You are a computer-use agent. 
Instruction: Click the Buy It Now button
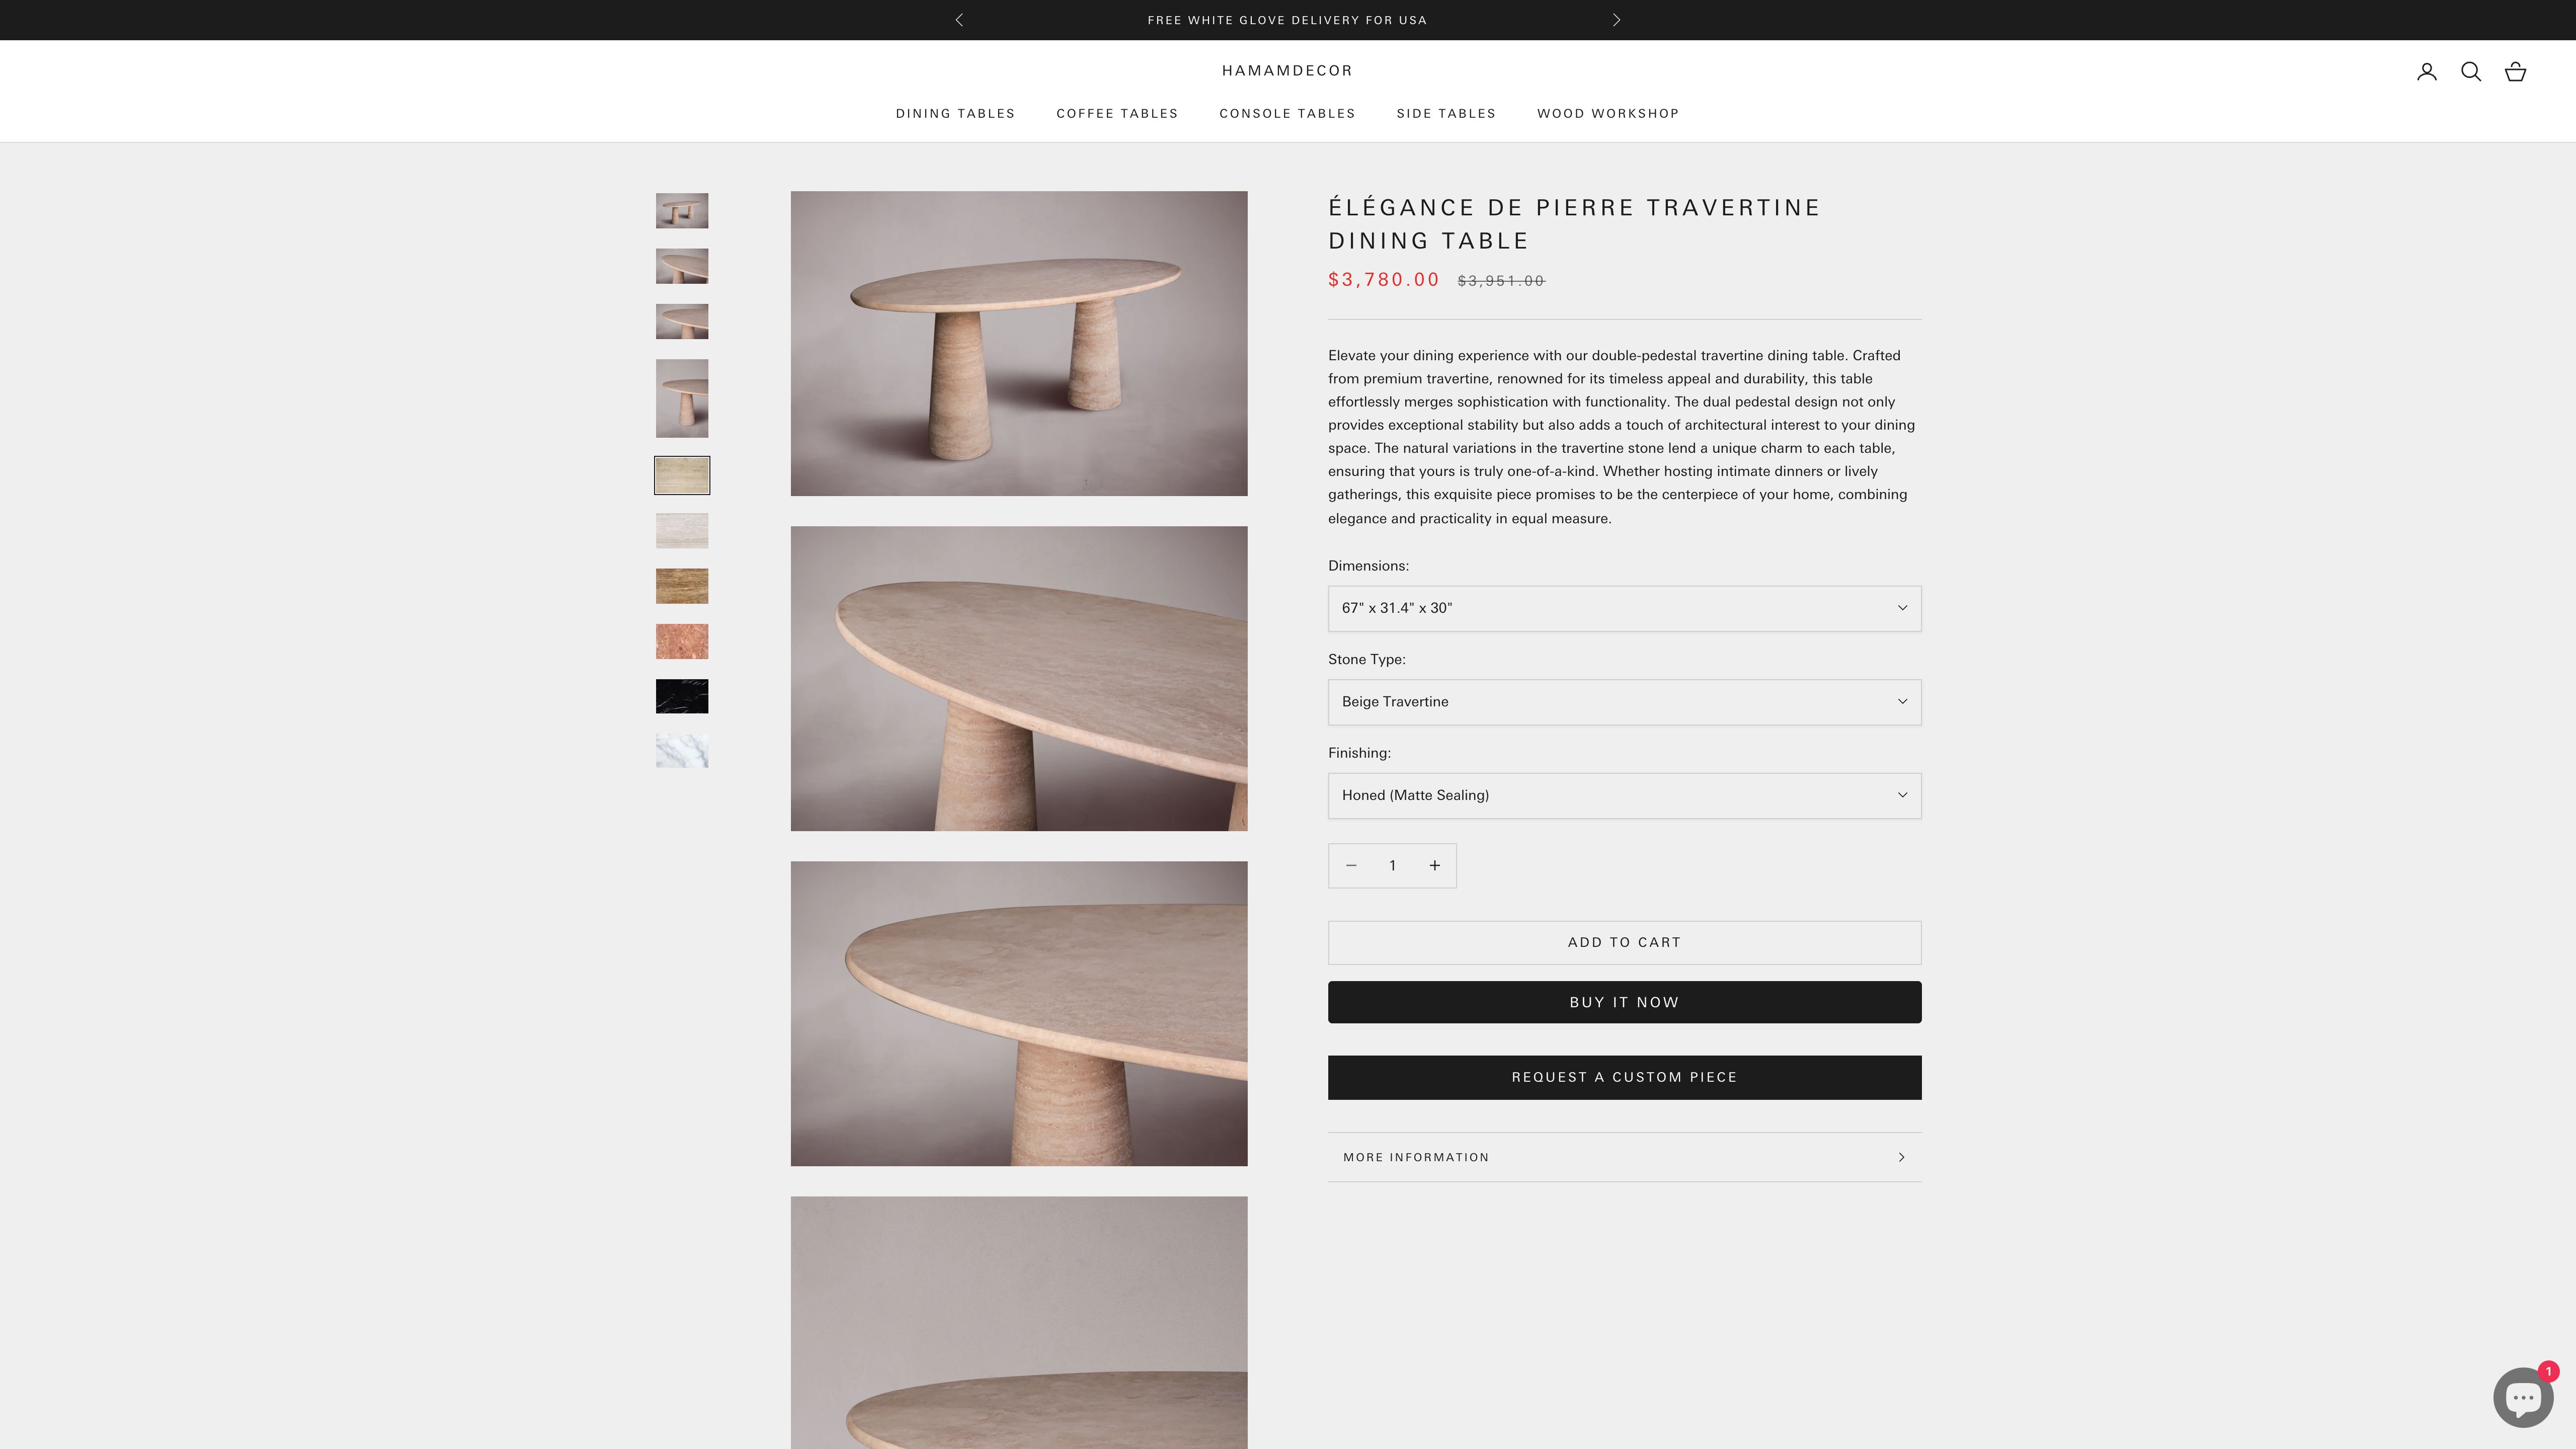pyautogui.click(x=1624, y=1002)
